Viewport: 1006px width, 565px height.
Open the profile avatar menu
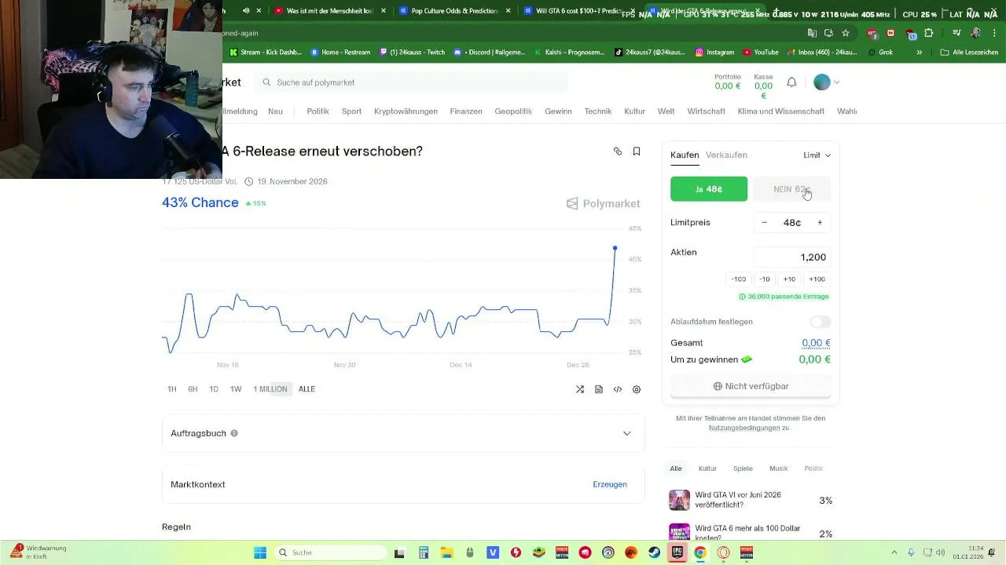pyautogui.click(x=822, y=82)
